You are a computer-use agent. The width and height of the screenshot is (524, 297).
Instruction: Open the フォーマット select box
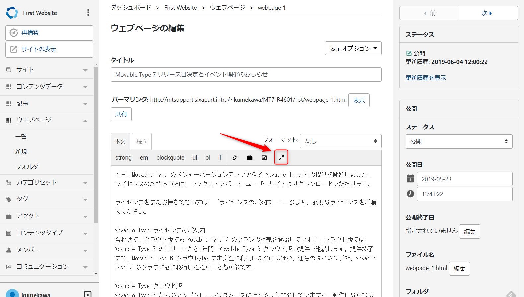(x=340, y=141)
